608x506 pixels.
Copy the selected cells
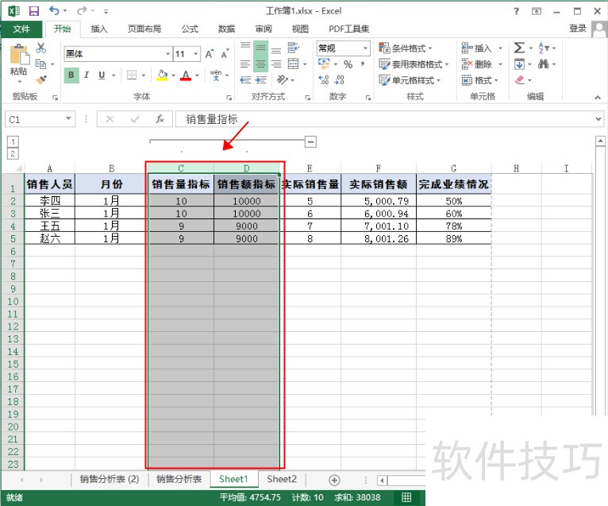[40, 64]
